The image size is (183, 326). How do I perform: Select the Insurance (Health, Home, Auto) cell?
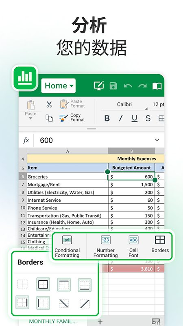coord(68,222)
